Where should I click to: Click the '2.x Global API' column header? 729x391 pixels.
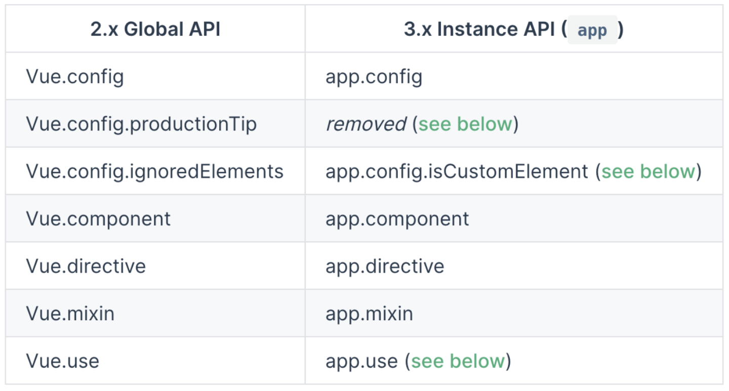point(155,29)
